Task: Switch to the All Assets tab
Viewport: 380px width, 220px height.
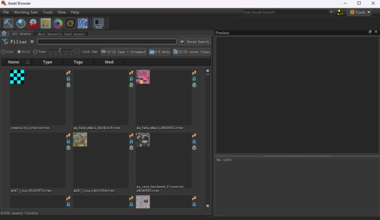Action: point(21,34)
